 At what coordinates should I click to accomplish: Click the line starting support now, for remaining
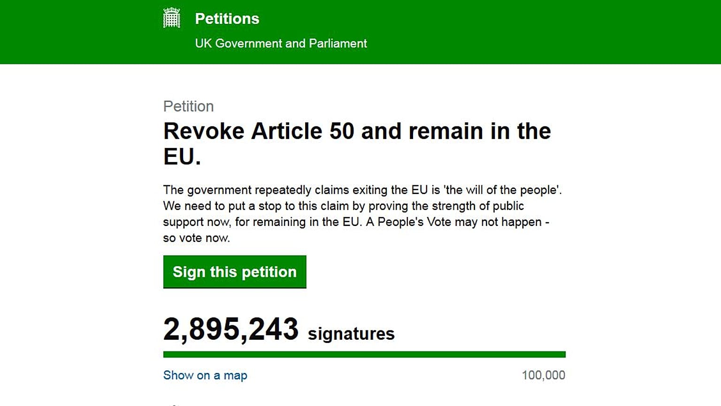tap(356, 222)
